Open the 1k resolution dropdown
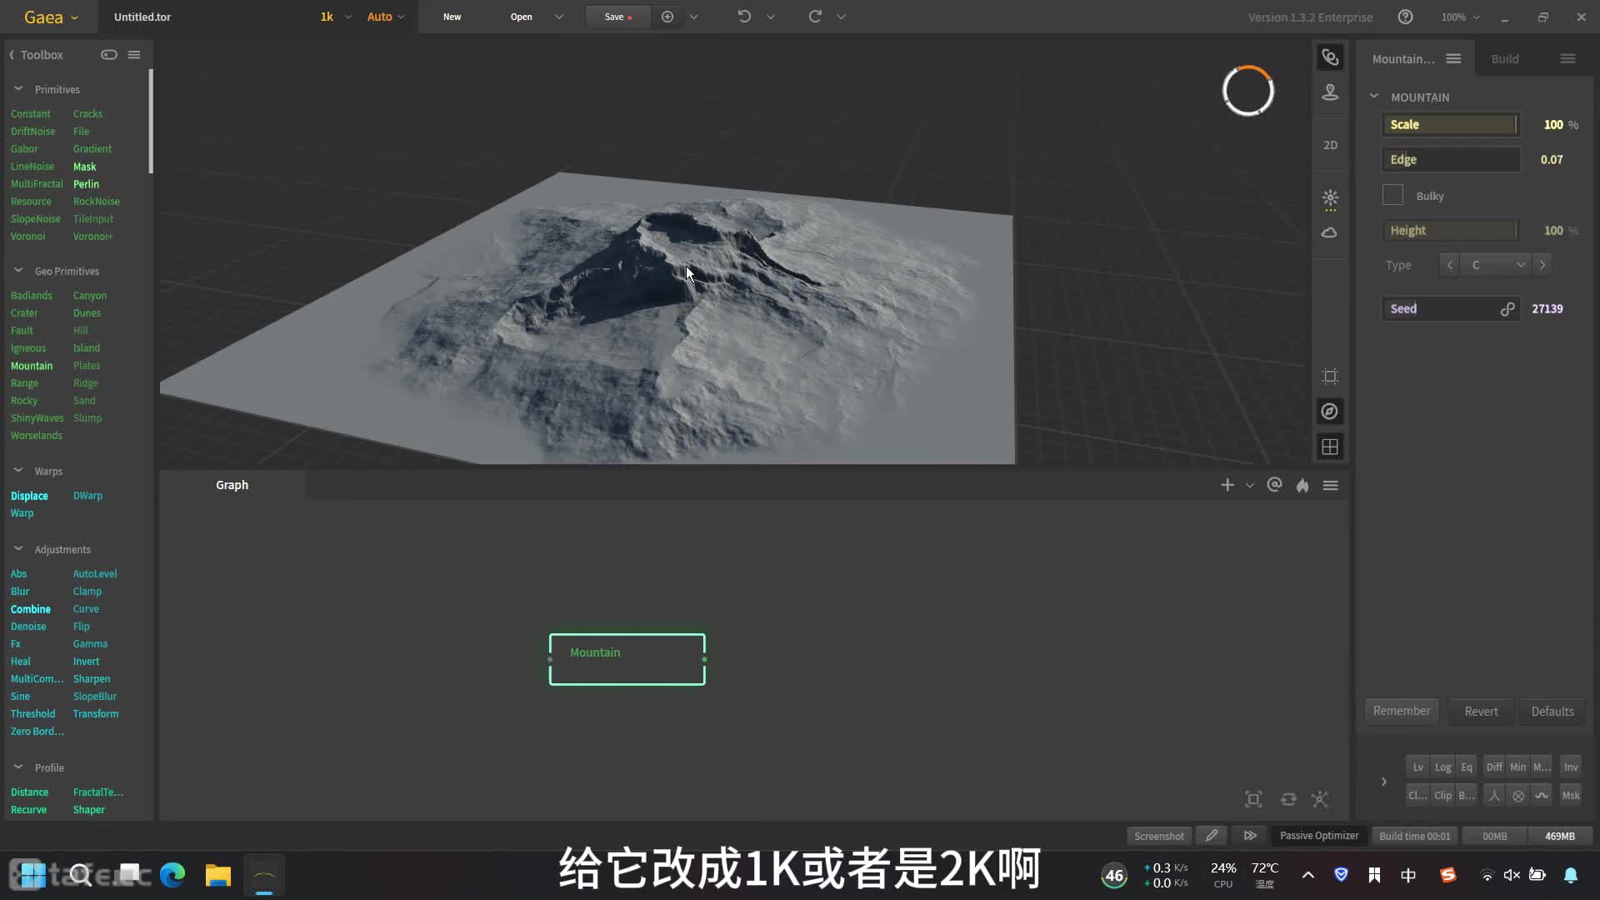The width and height of the screenshot is (1600, 900). tap(336, 17)
